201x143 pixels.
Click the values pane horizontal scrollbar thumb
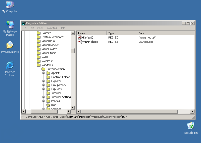[x=129, y=111]
